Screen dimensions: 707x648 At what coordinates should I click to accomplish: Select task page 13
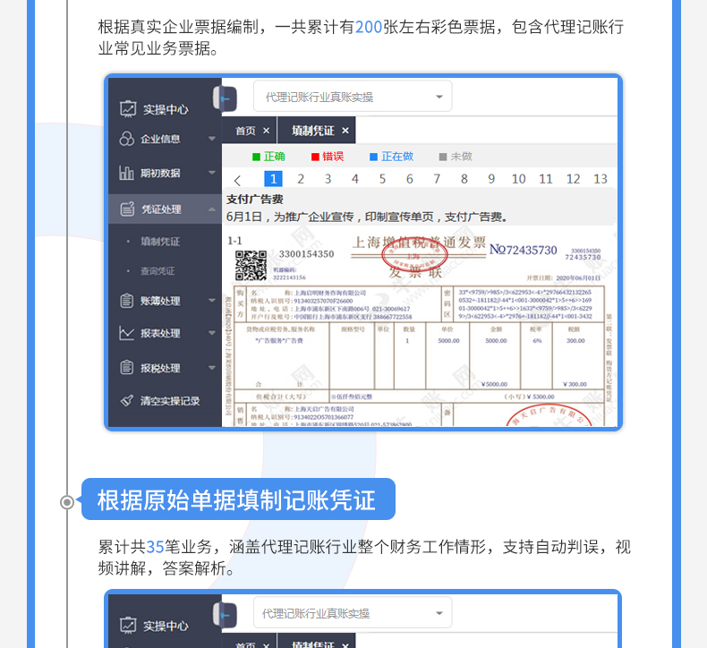pos(601,179)
